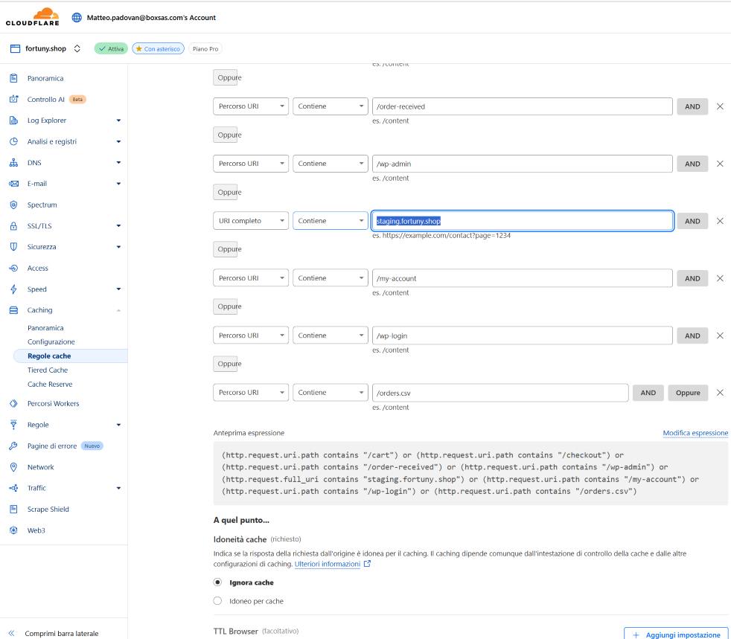Click the Scrape Shield icon
The width and height of the screenshot is (731, 639).
click(13, 510)
